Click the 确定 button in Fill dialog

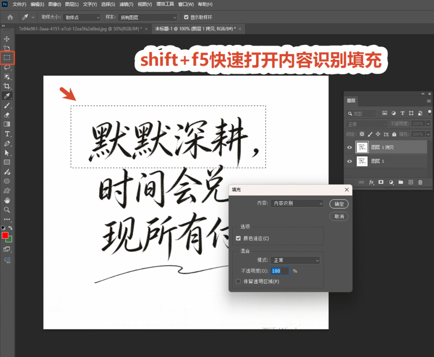[339, 204]
